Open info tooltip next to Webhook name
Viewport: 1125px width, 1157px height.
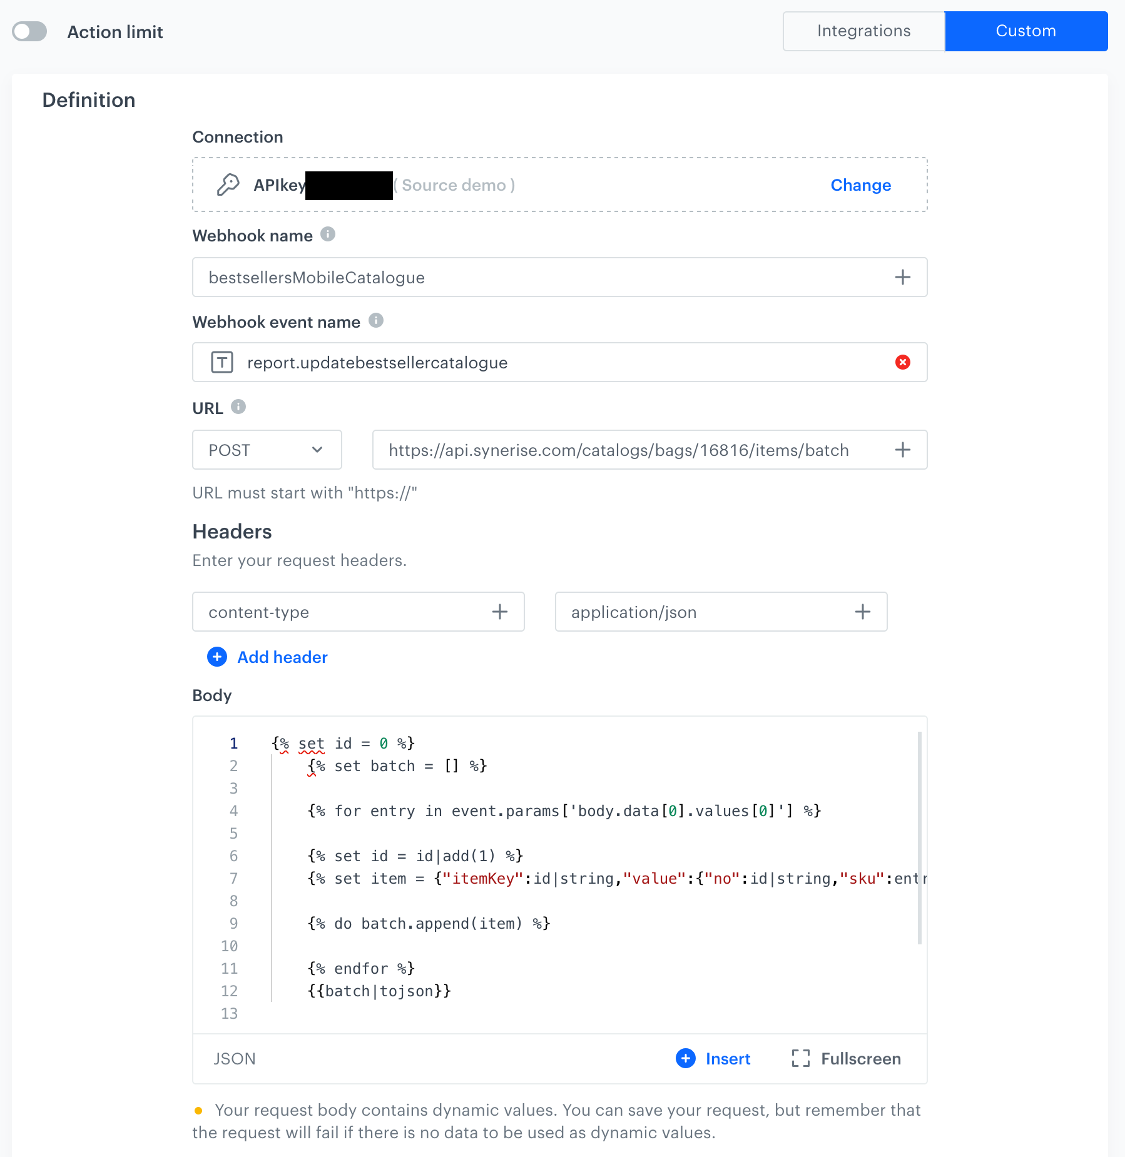(x=328, y=235)
